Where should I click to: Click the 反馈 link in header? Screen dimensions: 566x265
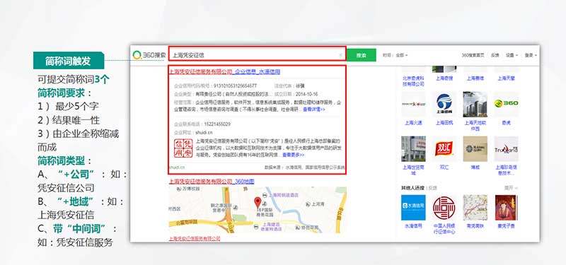[x=495, y=55]
